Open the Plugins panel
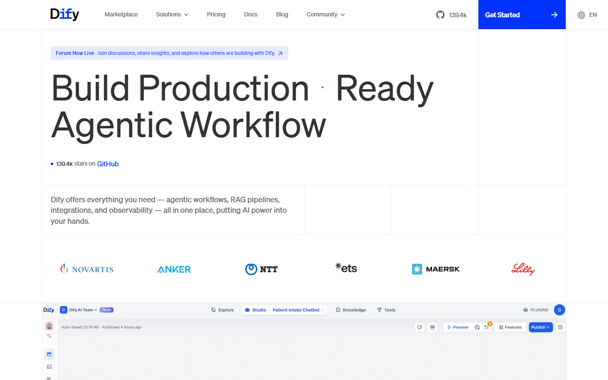Screen dimensions: 608x380 click(x=535, y=309)
